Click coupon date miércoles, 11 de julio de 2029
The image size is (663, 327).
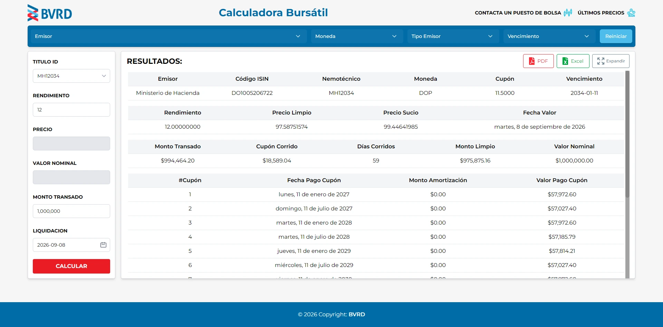pos(314,265)
